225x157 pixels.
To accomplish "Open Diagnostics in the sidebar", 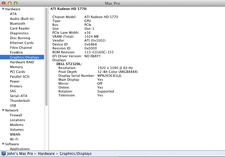I will pos(19,33).
